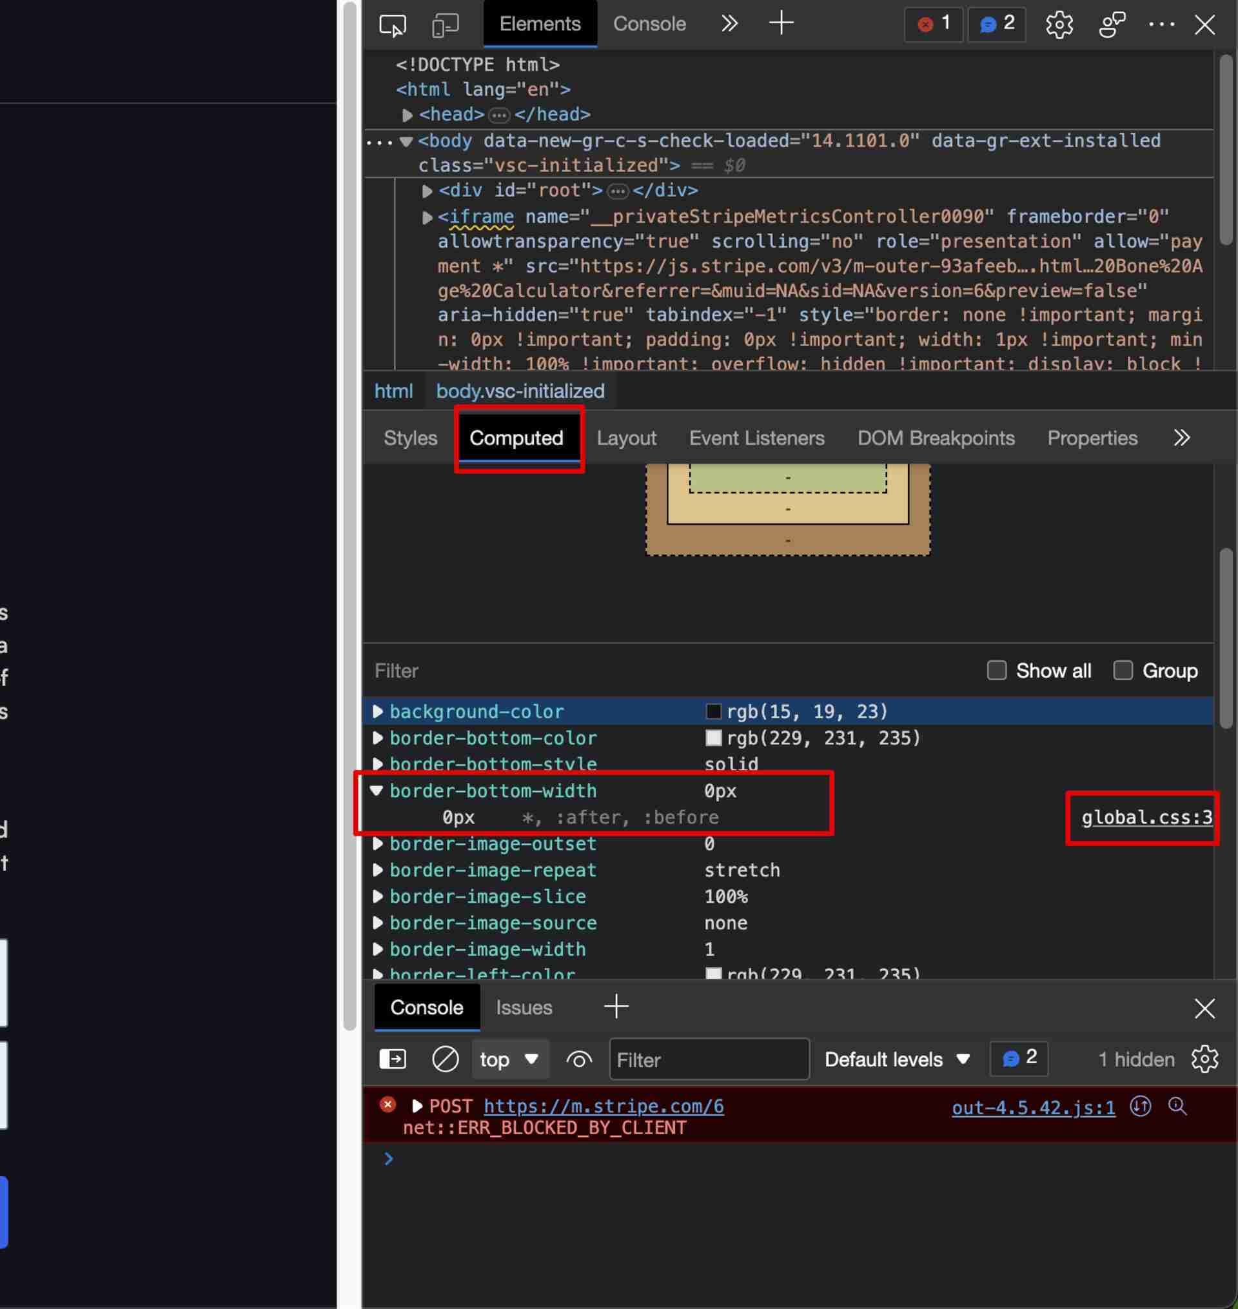Show more sidebar panes after Properties

[1182, 437]
